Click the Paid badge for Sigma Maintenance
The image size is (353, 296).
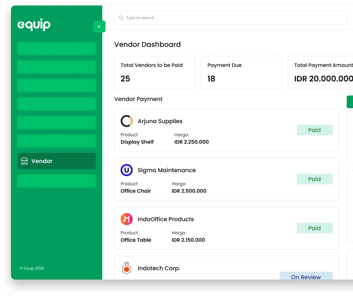pyautogui.click(x=314, y=179)
